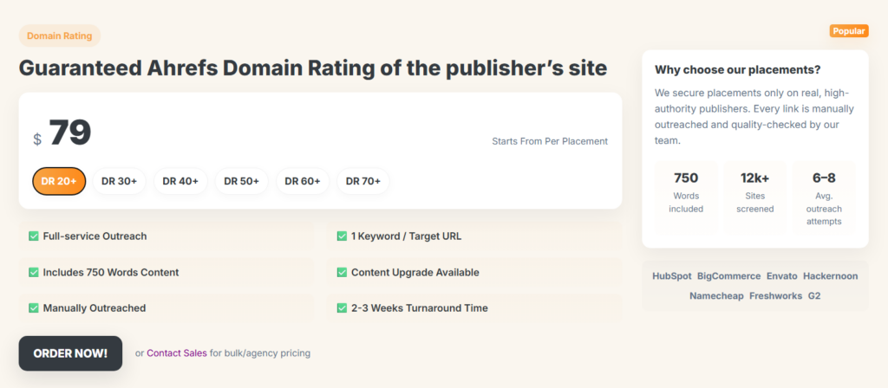
Task: Click the checkmark beside 1 Keyword / Target URL
Action: pyautogui.click(x=342, y=236)
